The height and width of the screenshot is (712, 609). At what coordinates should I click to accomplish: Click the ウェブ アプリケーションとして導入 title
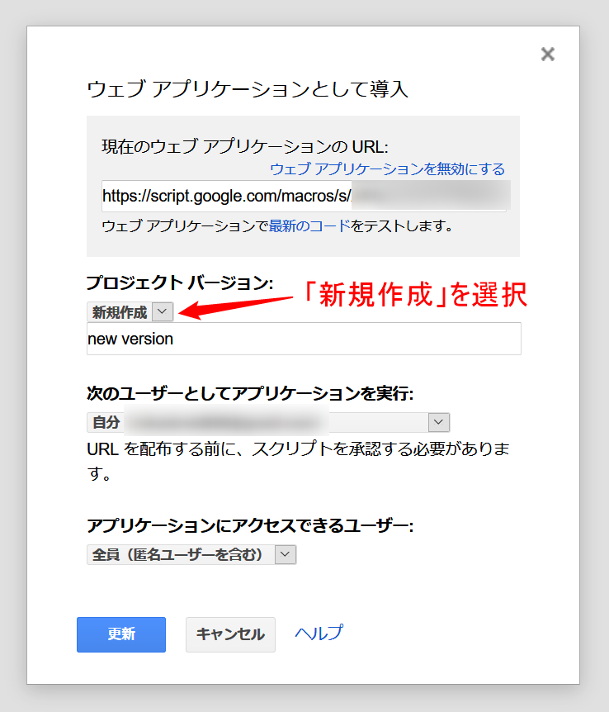click(248, 88)
